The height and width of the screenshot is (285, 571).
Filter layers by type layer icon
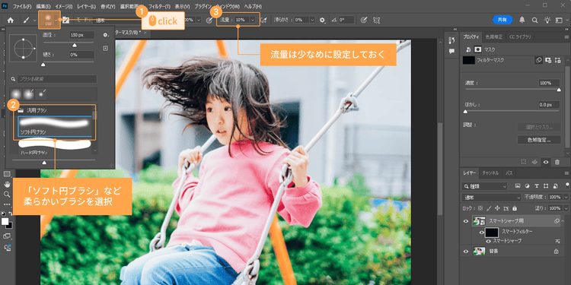tap(537, 186)
